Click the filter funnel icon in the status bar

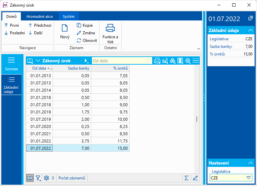pos(38,178)
